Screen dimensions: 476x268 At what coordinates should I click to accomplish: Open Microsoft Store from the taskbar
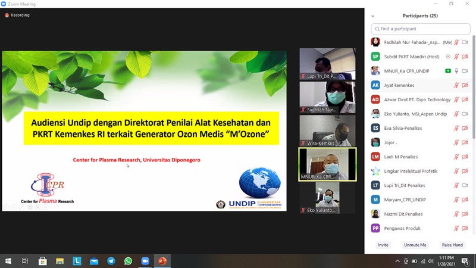(x=42, y=261)
